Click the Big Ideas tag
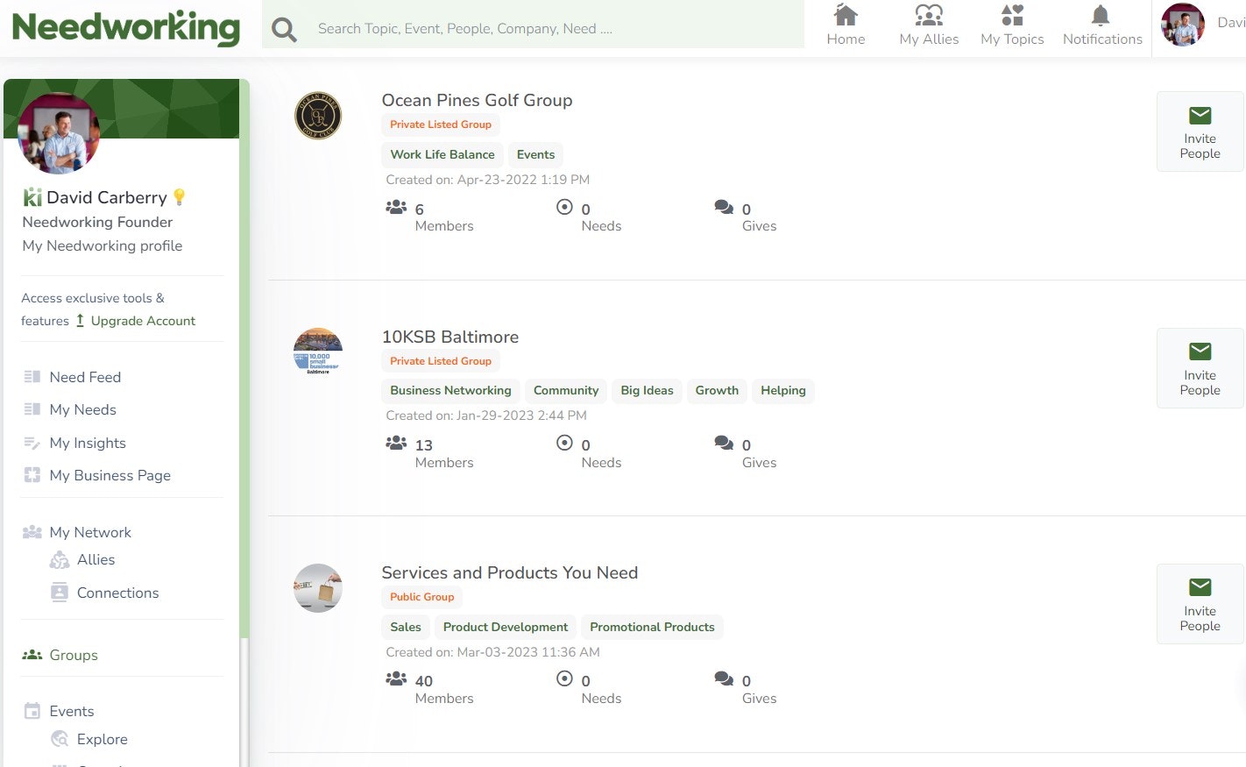This screenshot has height=767, width=1246. click(x=647, y=390)
